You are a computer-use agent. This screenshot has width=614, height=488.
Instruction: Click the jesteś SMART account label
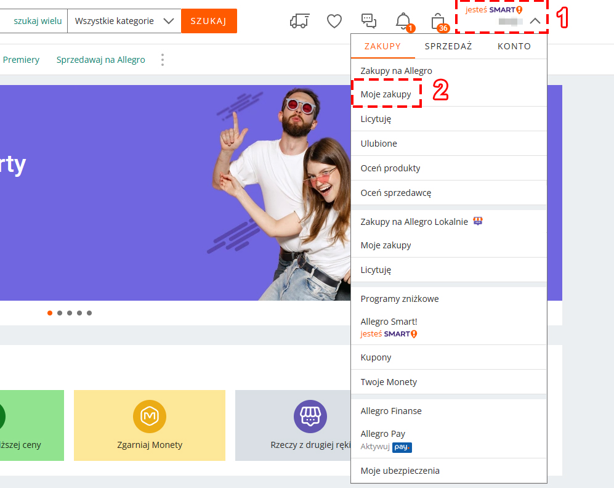[x=494, y=10]
